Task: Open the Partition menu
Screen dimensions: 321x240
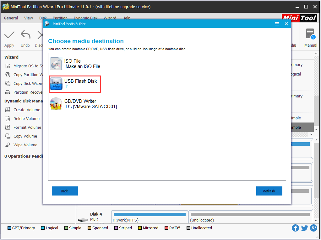Action: (60, 18)
